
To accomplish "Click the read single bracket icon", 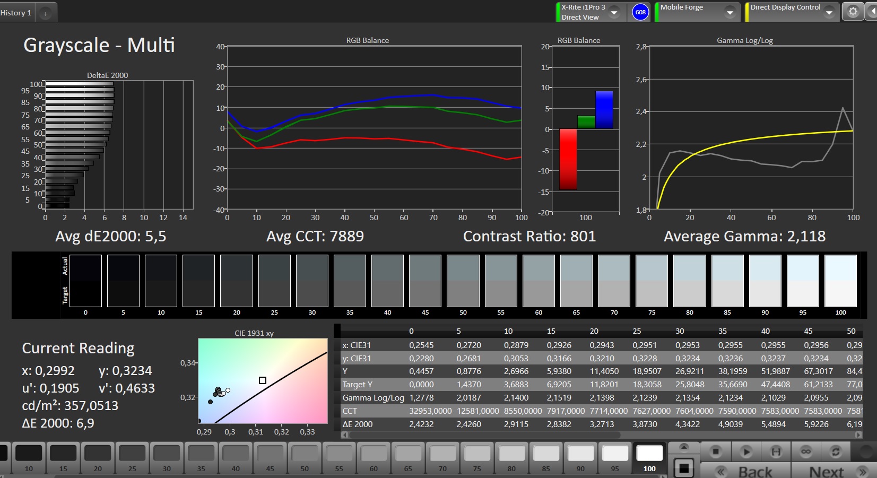I will point(776,451).
